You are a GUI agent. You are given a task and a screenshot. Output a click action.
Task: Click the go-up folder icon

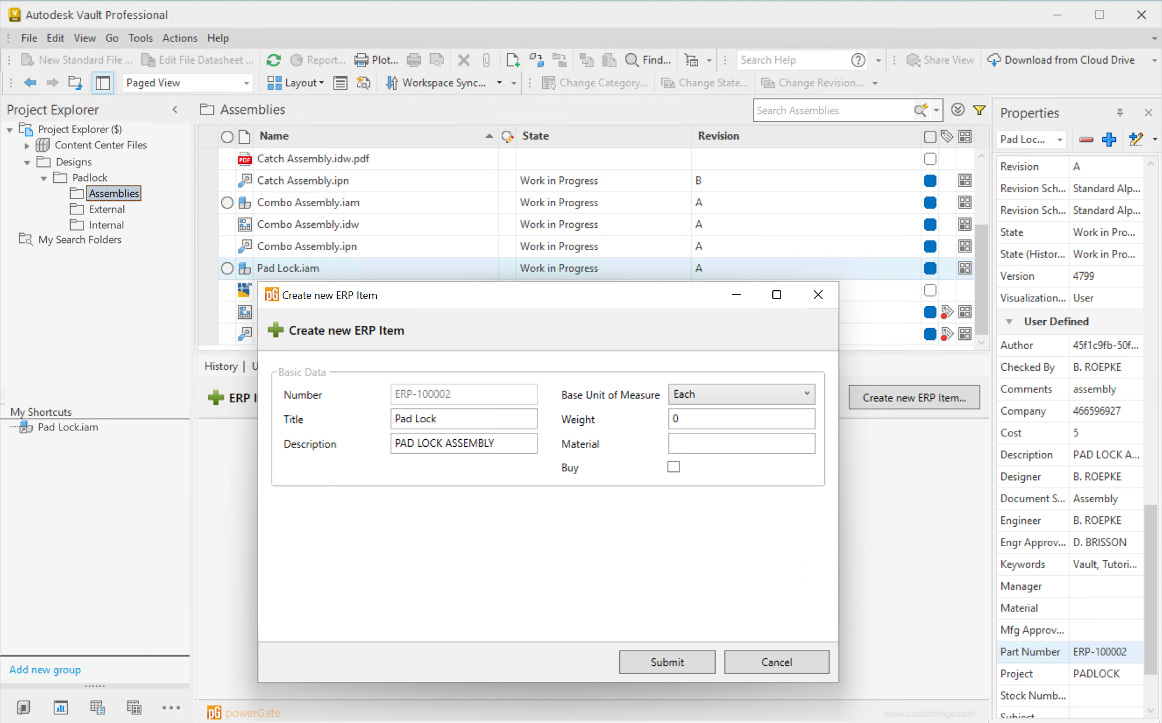[75, 83]
